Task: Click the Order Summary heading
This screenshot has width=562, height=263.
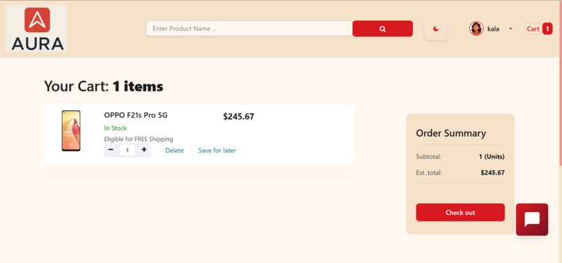Action: pos(451,133)
